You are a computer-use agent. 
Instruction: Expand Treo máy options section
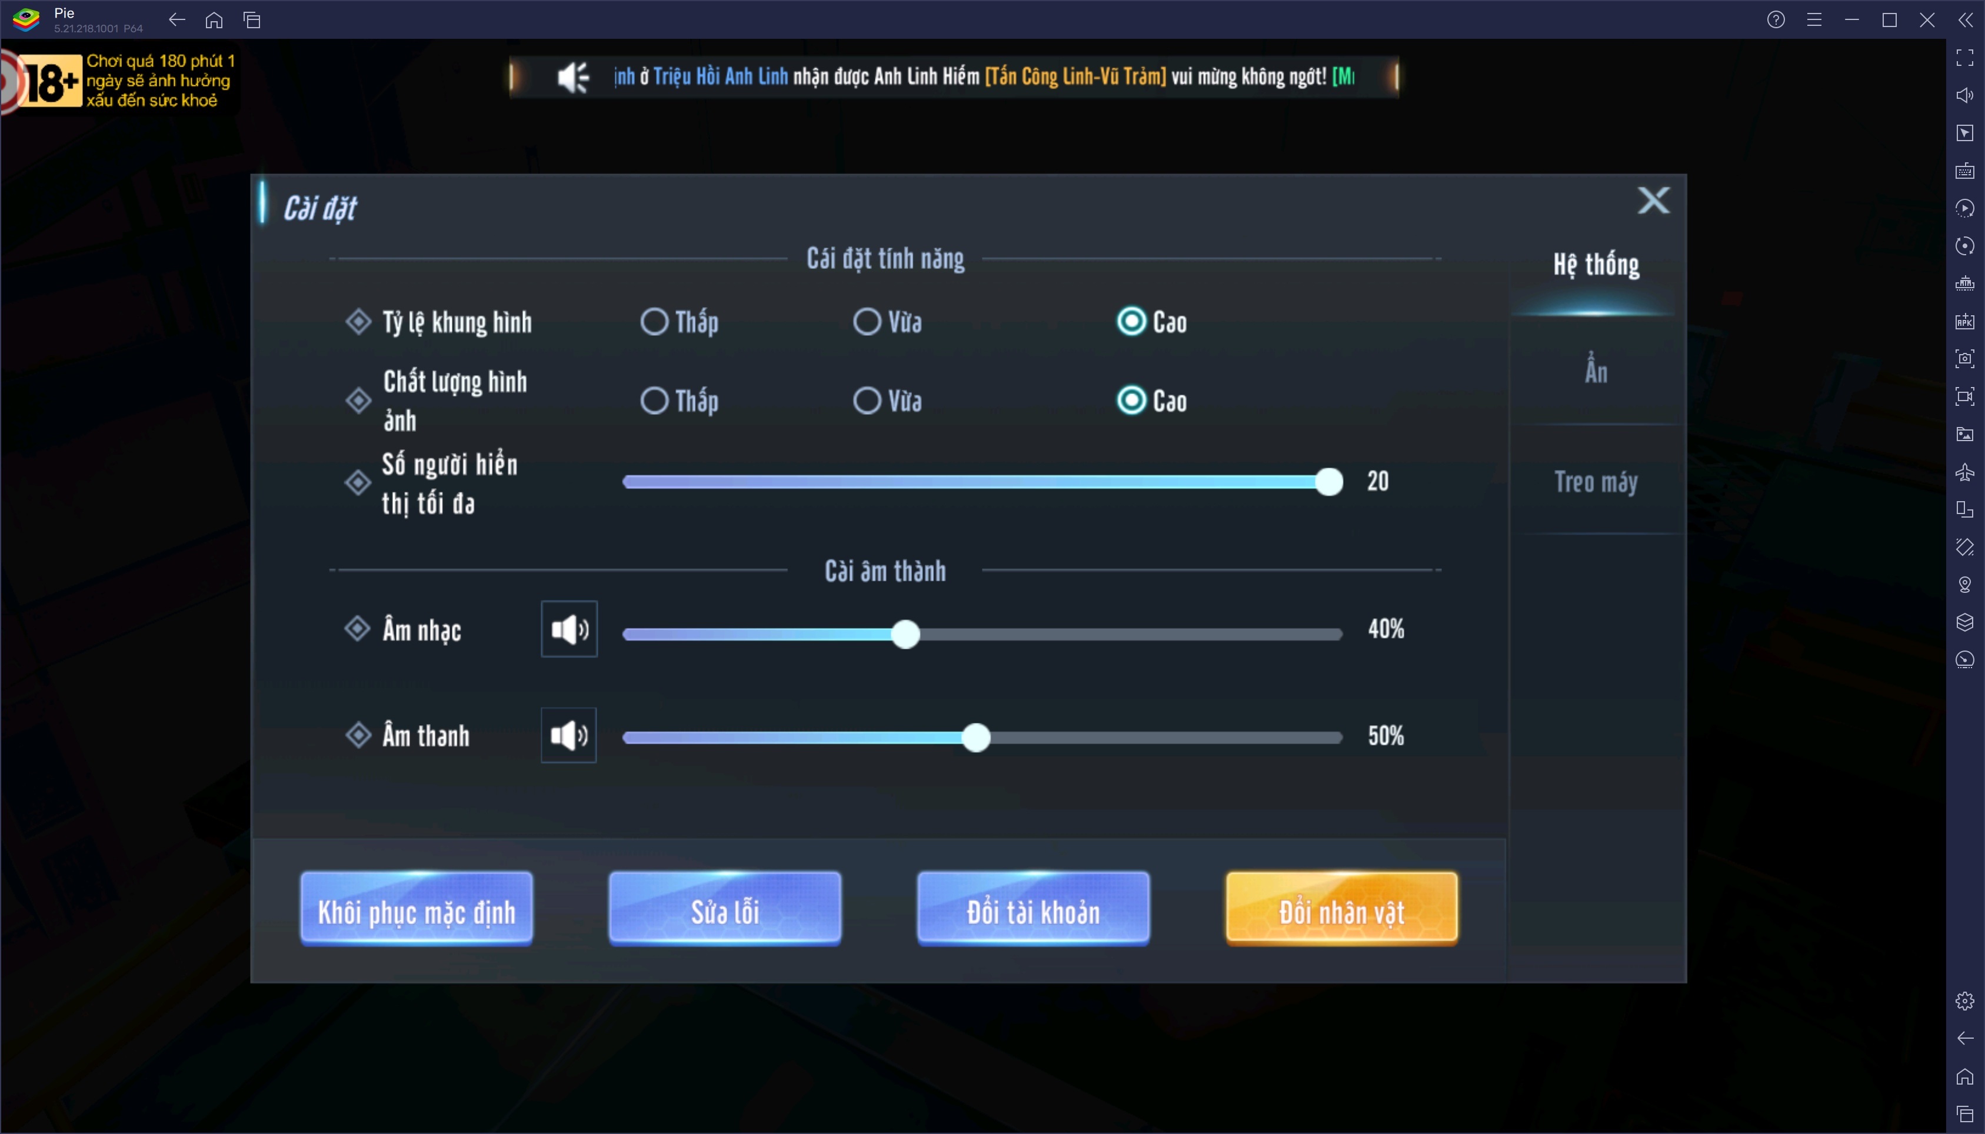(1595, 481)
